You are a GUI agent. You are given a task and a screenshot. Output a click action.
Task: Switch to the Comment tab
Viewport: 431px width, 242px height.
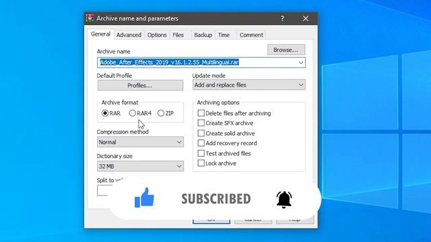251,35
